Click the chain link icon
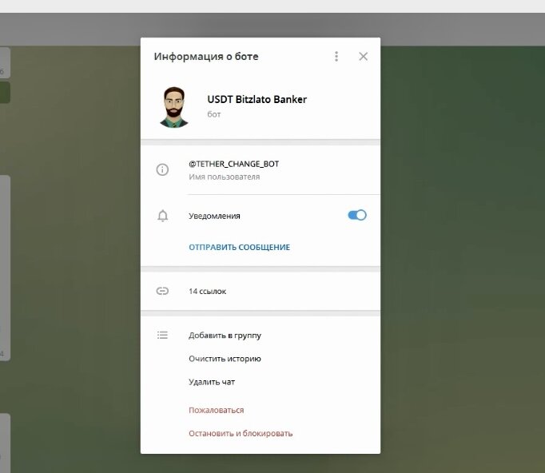The image size is (545, 473). point(162,291)
